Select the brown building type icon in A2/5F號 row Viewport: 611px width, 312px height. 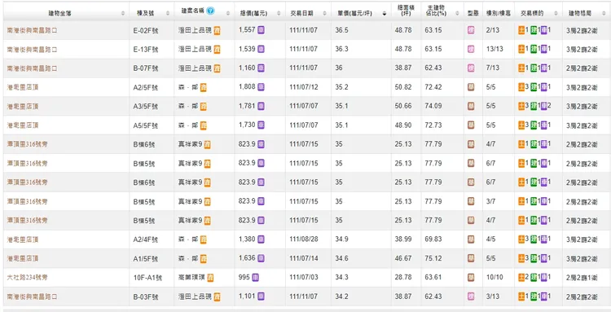coord(471,87)
